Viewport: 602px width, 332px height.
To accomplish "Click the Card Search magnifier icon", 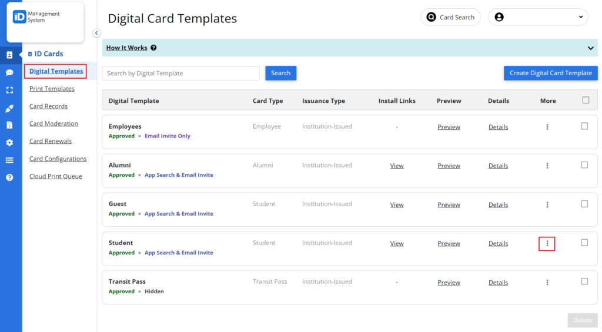I will point(431,17).
